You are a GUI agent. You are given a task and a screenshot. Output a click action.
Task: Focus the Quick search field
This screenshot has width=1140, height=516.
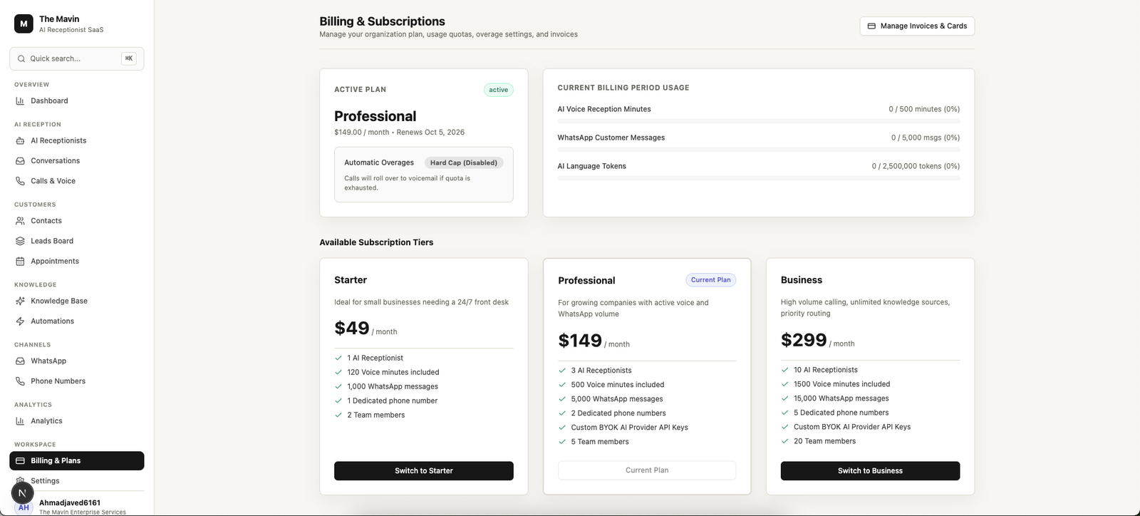click(x=77, y=58)
